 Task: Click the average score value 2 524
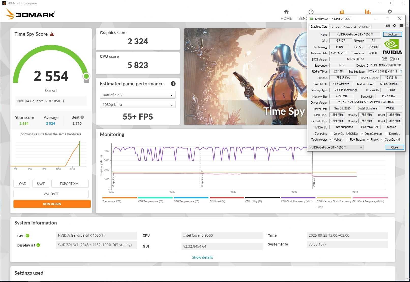point(51,123)
